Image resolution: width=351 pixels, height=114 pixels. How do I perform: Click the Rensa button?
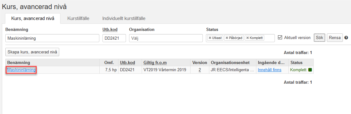point(335,38)
